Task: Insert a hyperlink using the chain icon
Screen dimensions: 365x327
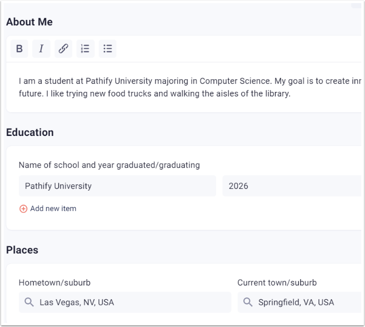Action: point(63,49)
